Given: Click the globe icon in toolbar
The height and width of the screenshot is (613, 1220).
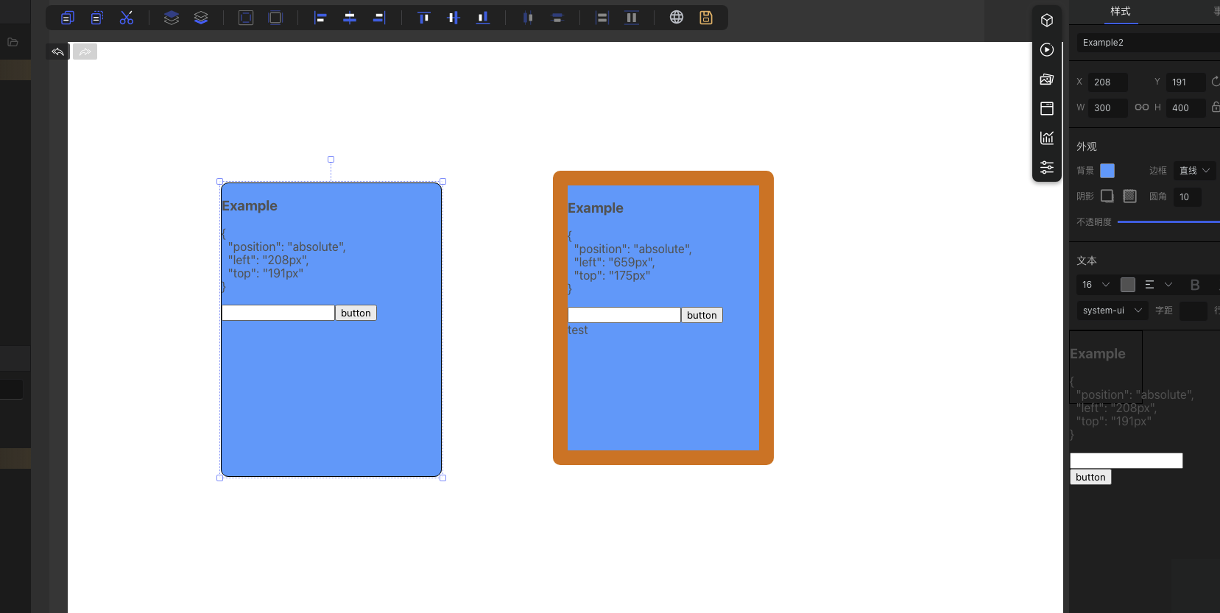Looking at the screenshot, I should point(677,18).
